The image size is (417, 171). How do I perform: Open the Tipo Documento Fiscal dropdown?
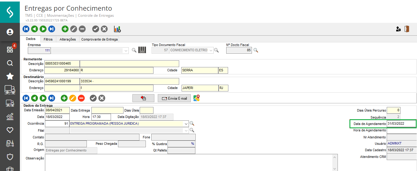(210, 50)
